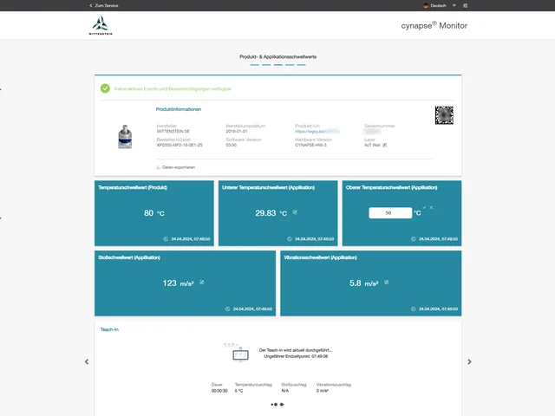Edit the Lage IIoT Wall location
The image size is (555, 416).
385,145
